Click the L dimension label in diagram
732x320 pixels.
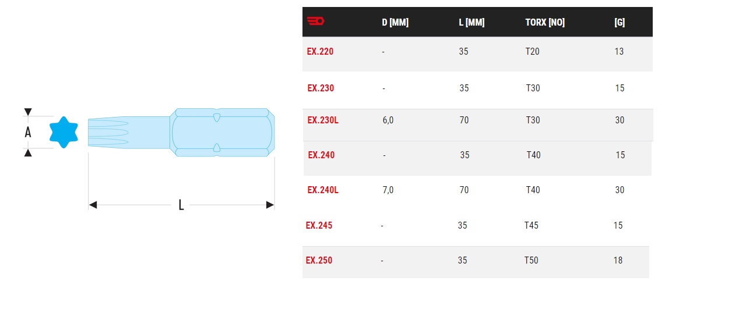pyautogui.click(x=181, y=205)
